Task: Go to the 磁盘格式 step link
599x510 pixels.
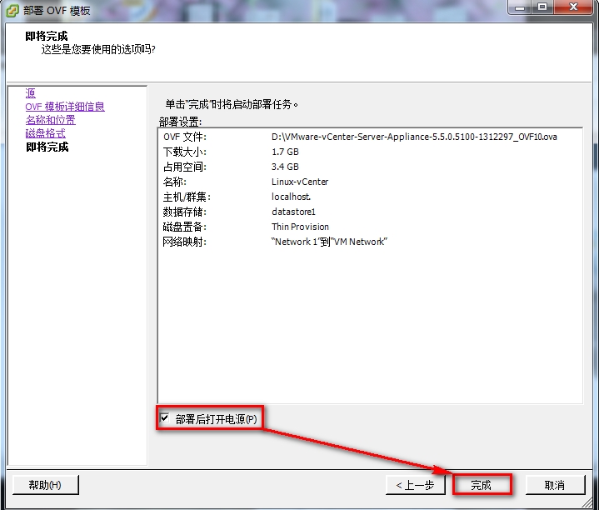Action: [x=46, y=133]
